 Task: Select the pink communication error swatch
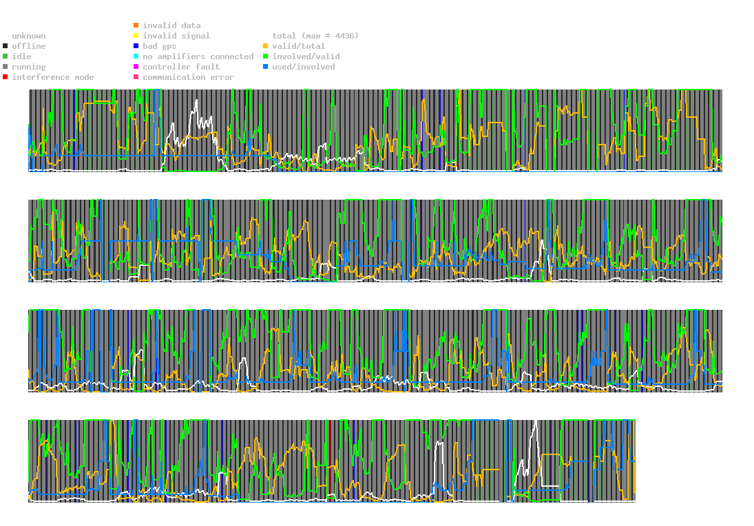136,77
